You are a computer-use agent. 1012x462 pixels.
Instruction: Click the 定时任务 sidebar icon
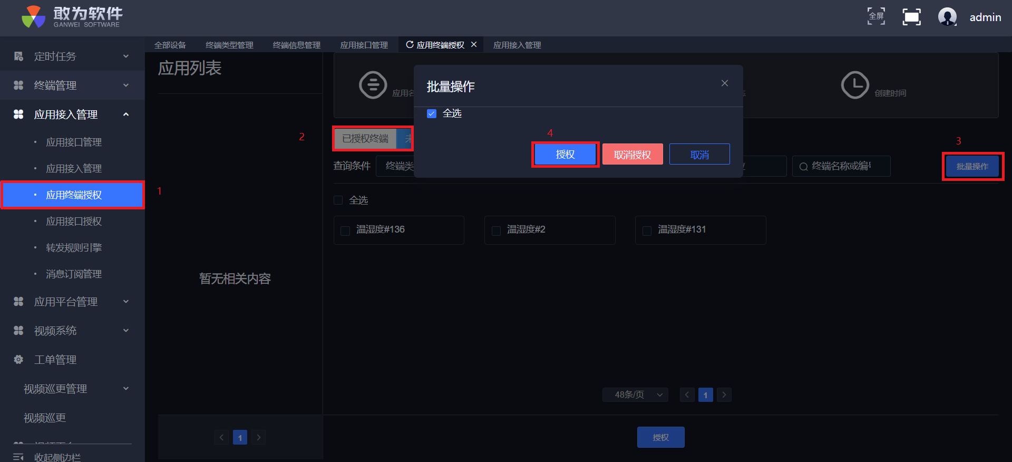[x=18, y=56]
